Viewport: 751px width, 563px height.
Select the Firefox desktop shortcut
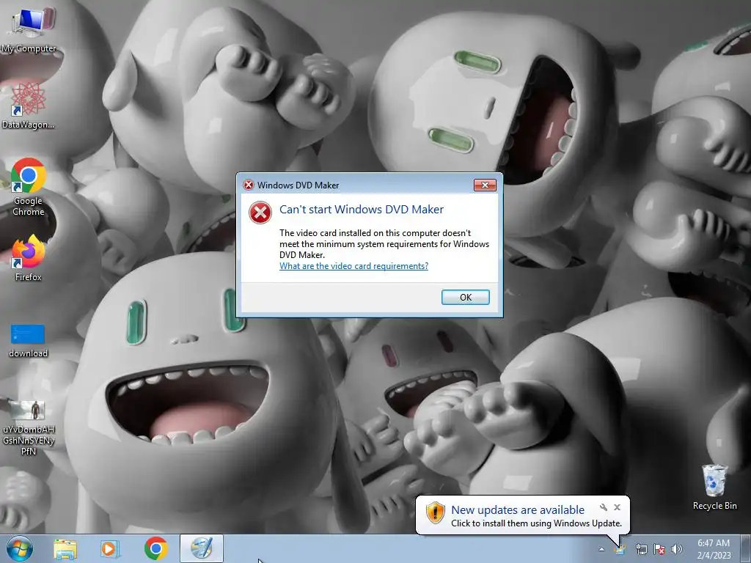click(29, 257)
